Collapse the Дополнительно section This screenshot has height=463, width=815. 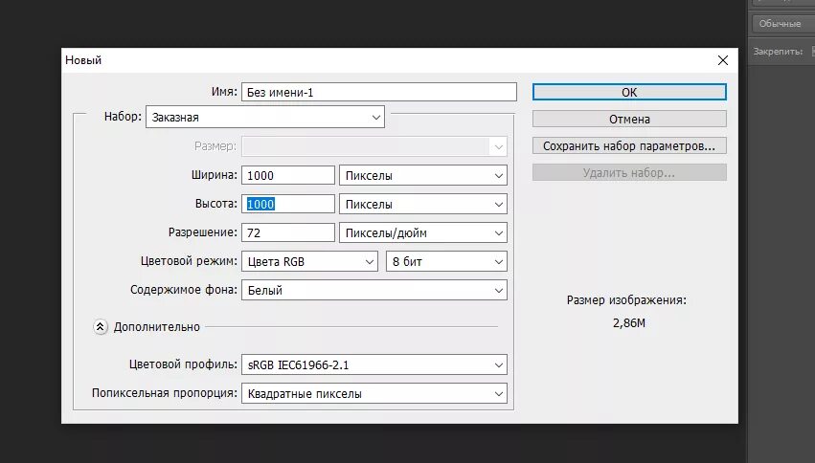101,326
